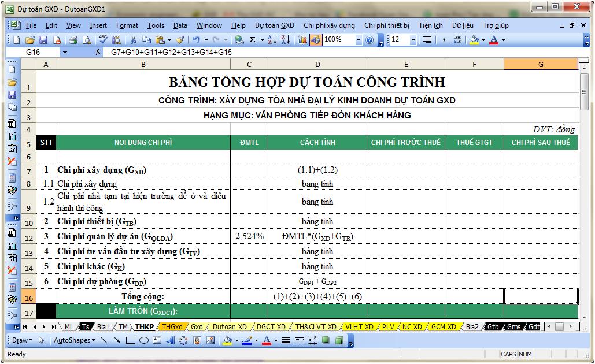
Task: Click the formula bar input field
Action: (347, 52)
